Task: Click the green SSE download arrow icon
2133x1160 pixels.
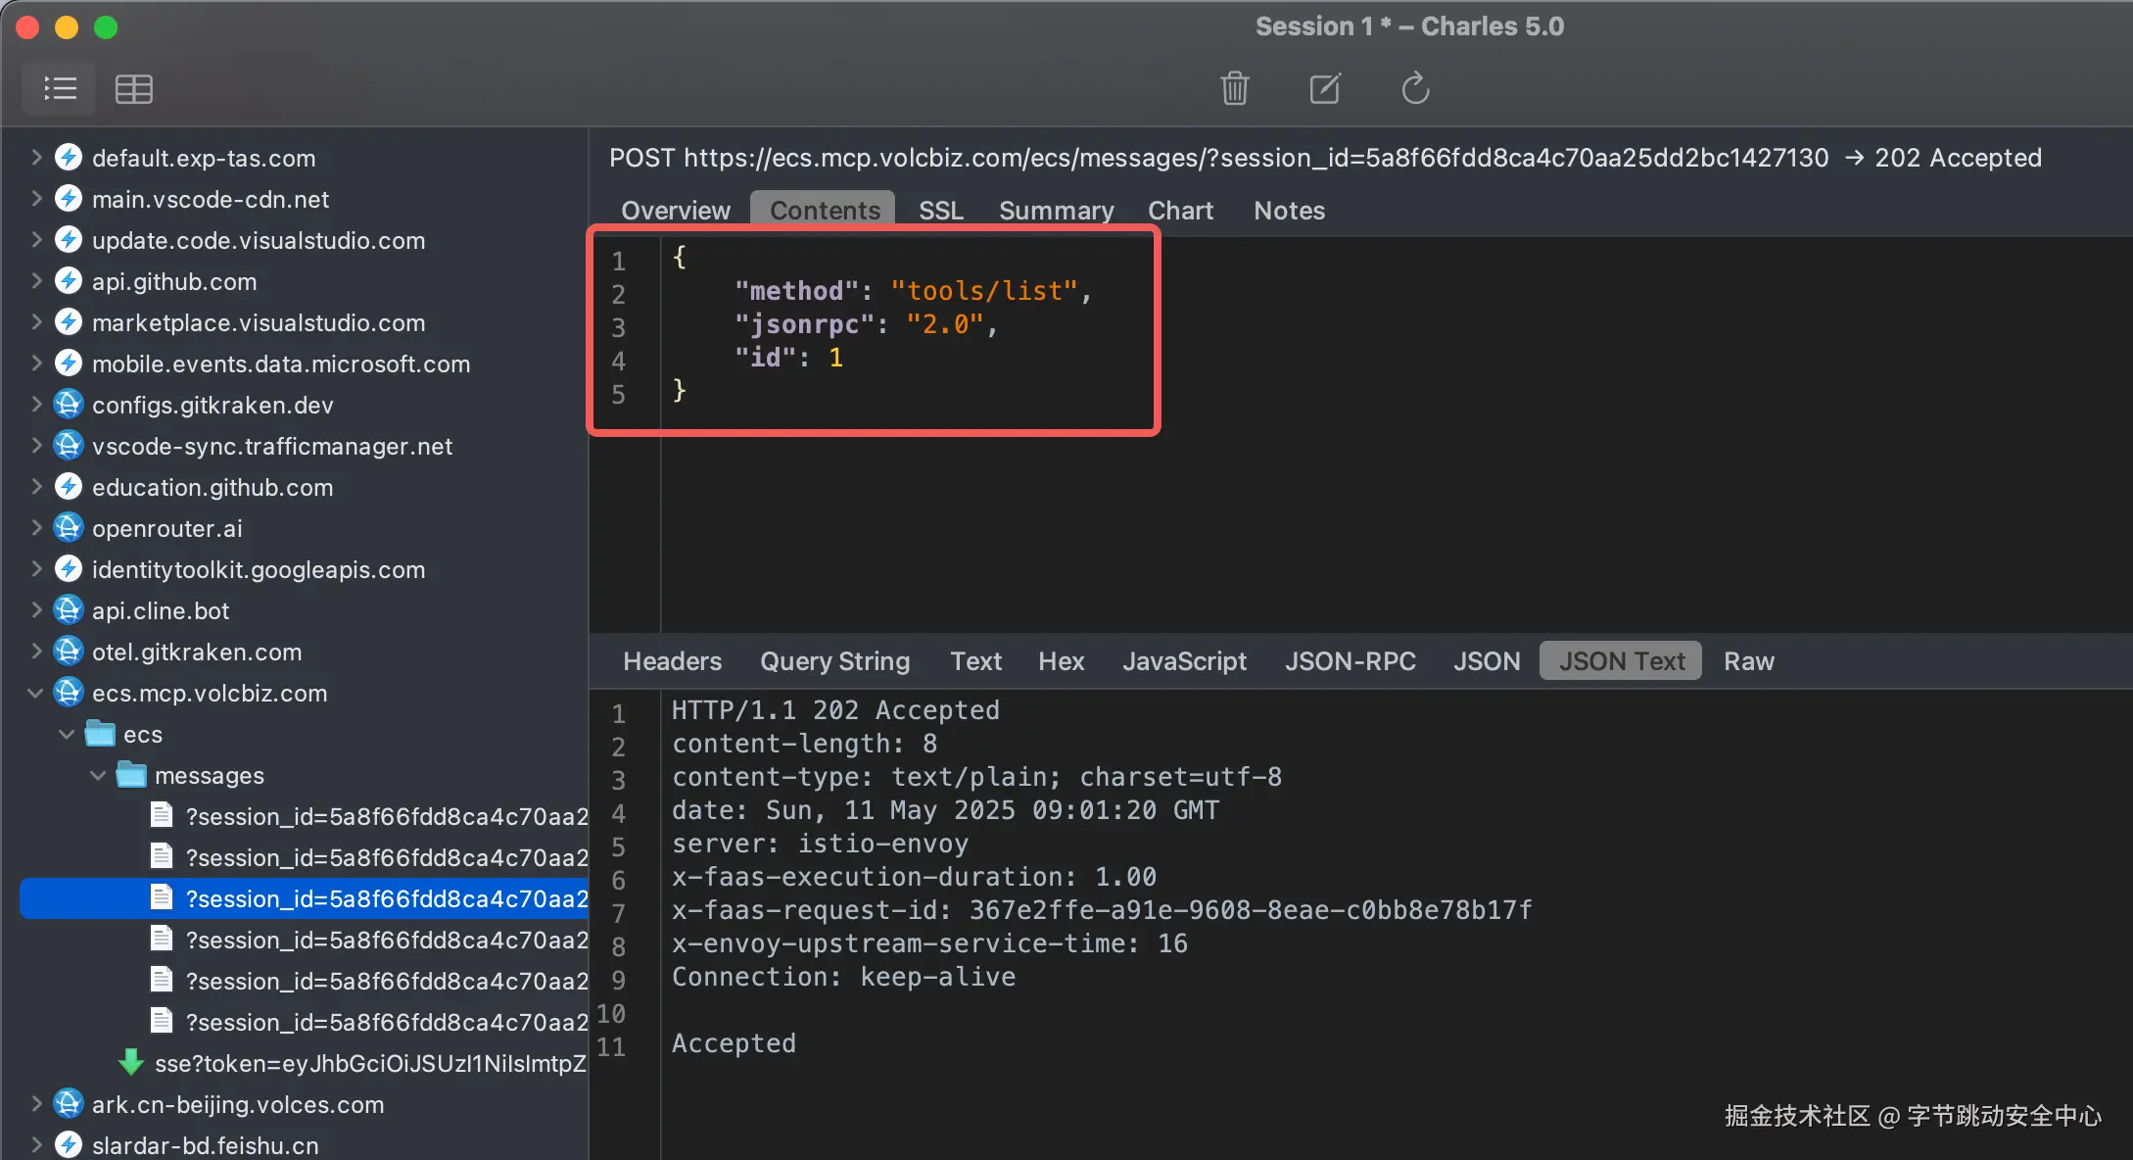Action: click(130, 1062)
